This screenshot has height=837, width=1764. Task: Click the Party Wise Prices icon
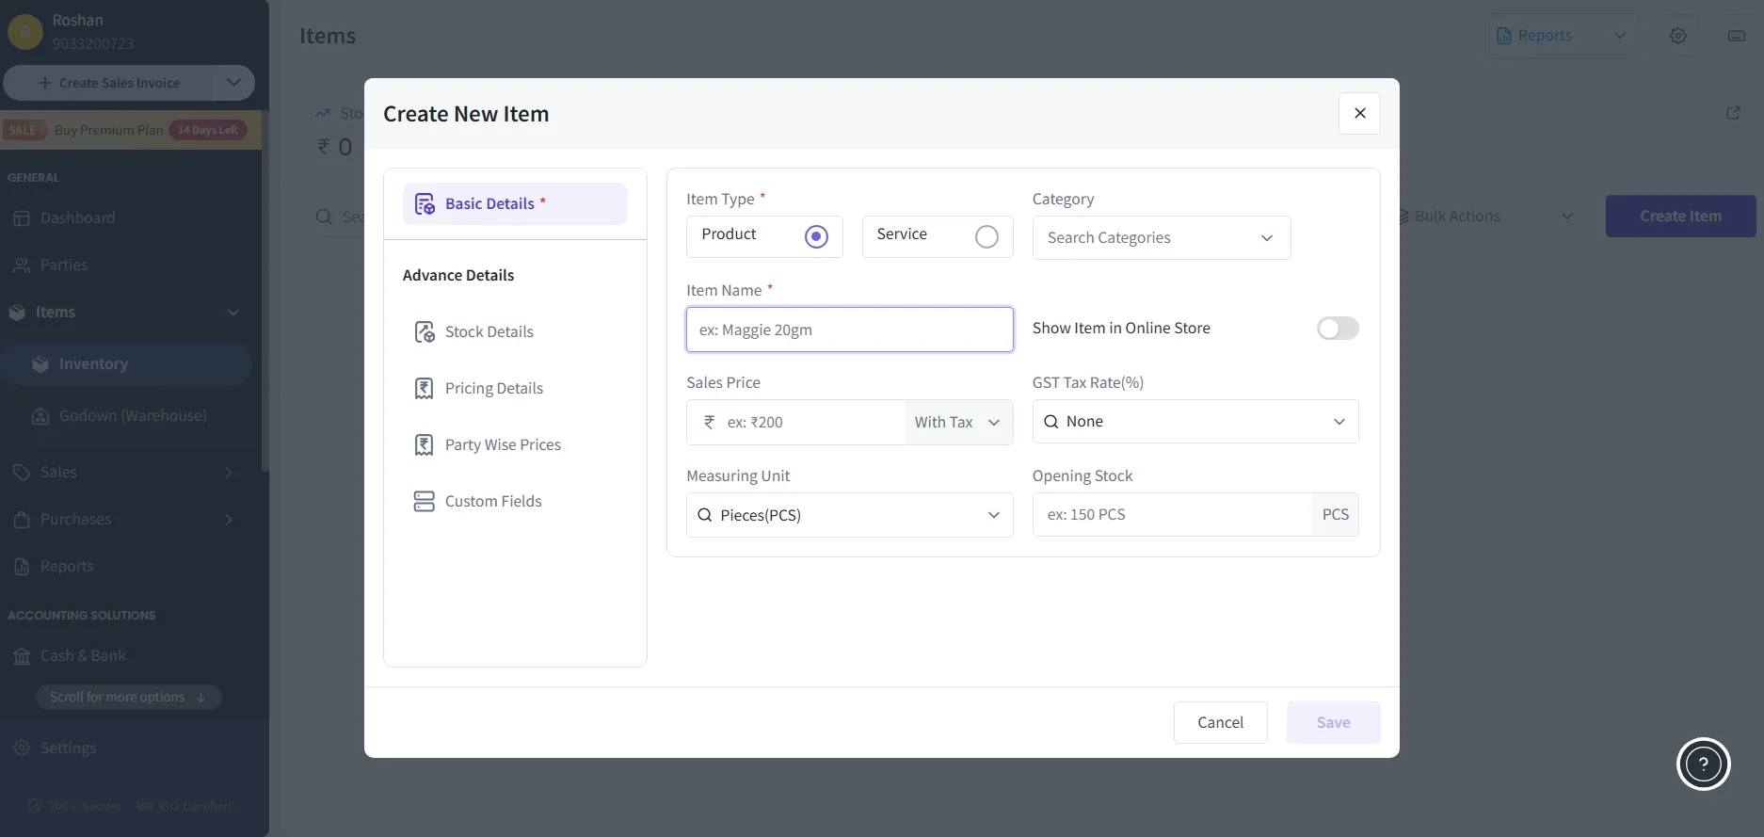(x=425, y=444)
